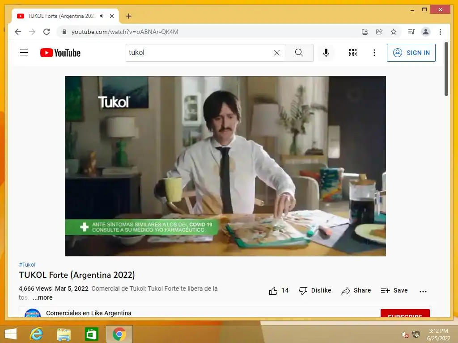The width and height of the screenshot is (458, 343).
Task: Open Comerciales en Like Argentina channel
Action: [x=89, y=313]
